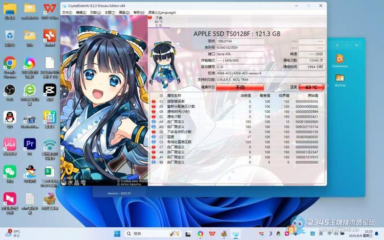Launch the black 剪映 desktop shortcut
This screenshot has height=240, width=384.
tap(50, 92)
